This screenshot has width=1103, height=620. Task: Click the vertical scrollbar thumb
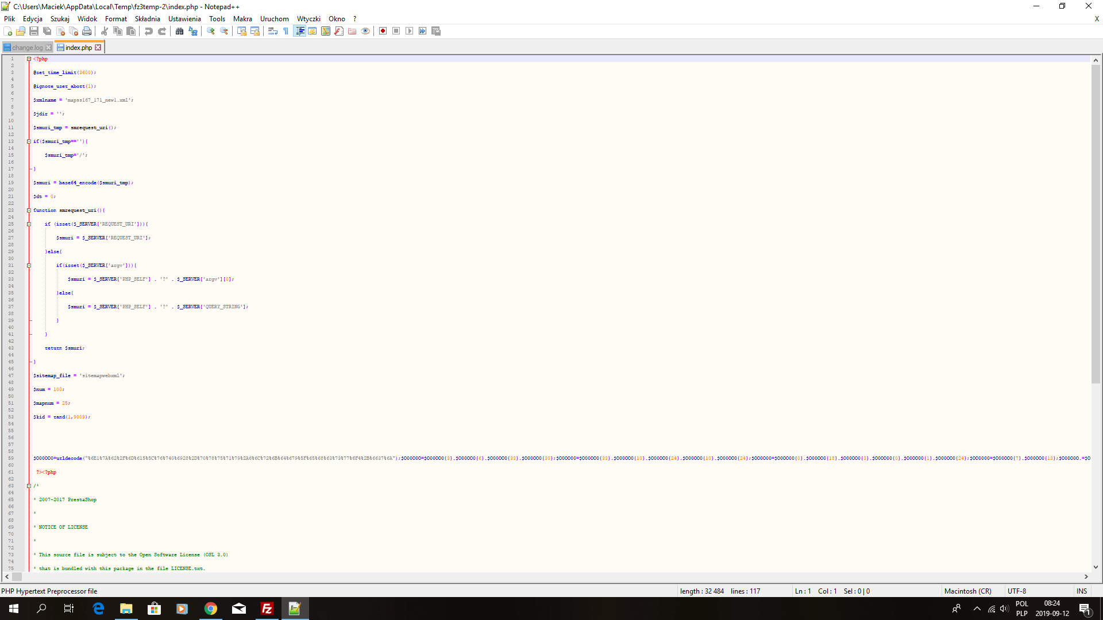pyautogui.click(x=1096, y=224)
